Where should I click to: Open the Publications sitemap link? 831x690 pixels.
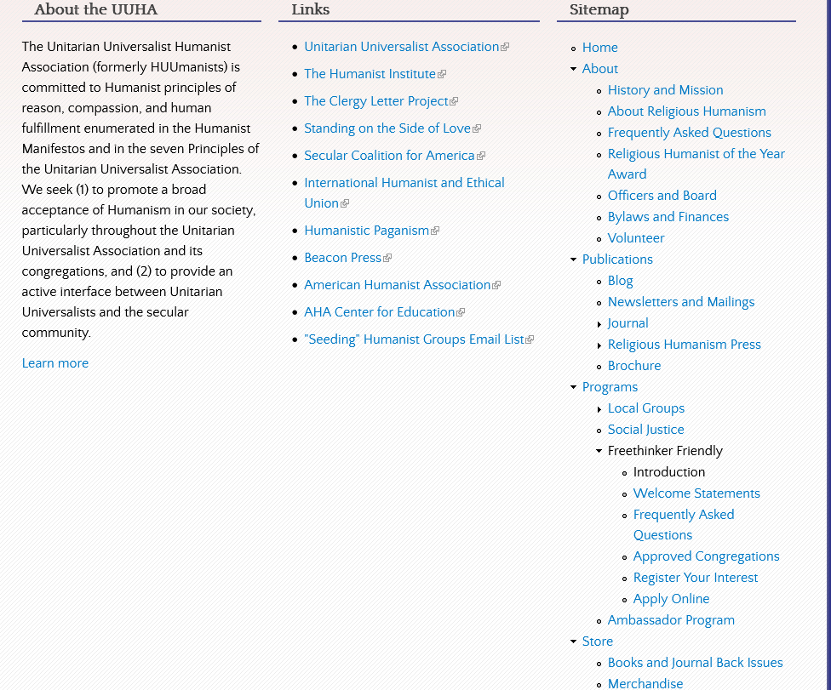click(617, 259)
